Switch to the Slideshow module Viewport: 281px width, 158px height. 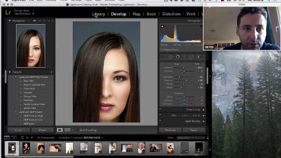click(x=171, y=14)
